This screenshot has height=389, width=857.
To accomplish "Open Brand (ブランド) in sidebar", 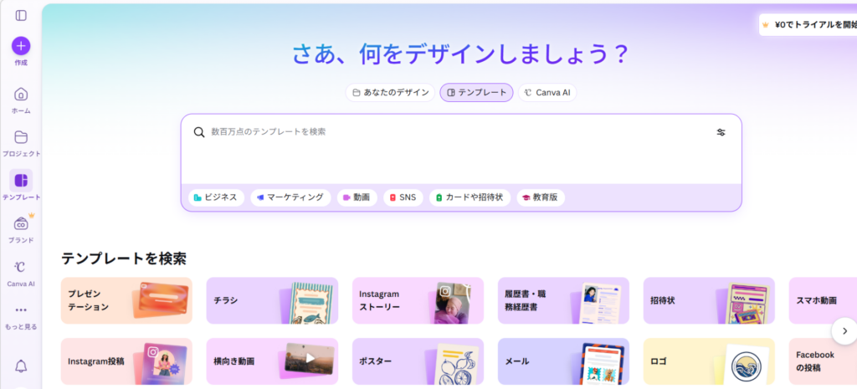I will pyautogui.click(x=21, y=228).
